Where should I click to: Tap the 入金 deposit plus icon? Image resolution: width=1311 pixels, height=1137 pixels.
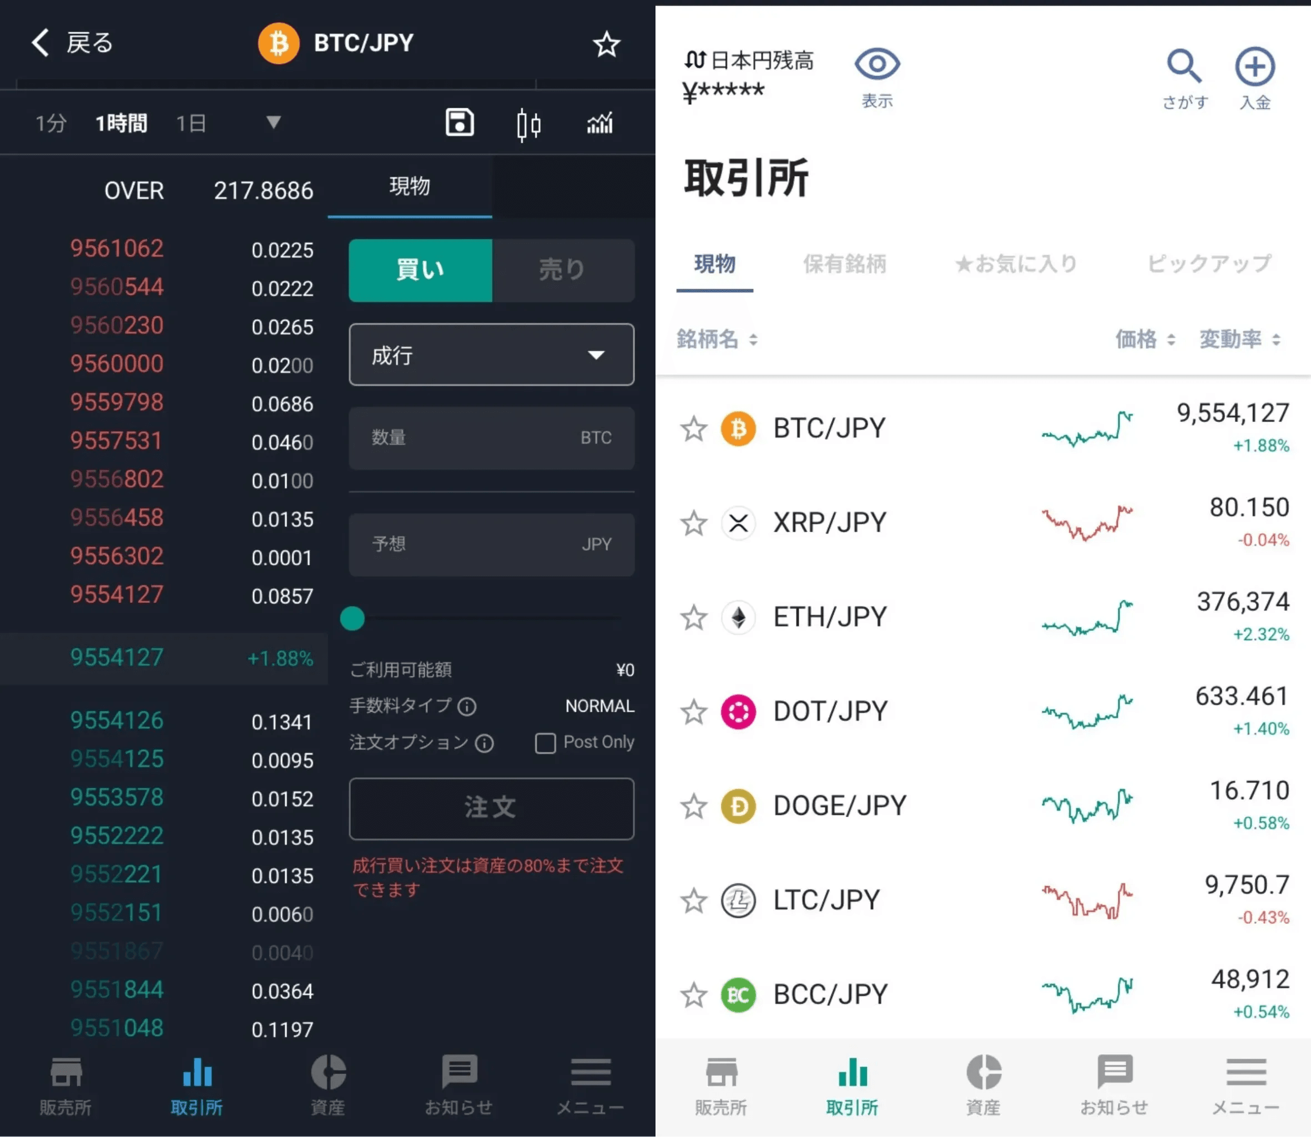[1254, 66]
